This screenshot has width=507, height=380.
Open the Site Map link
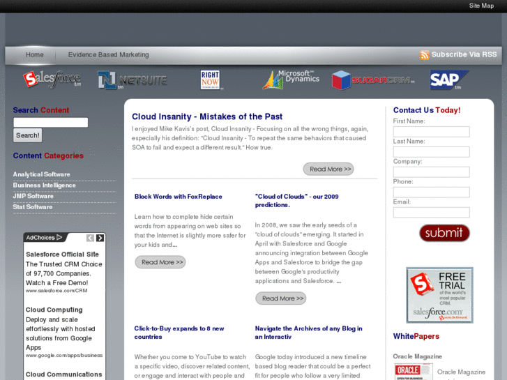tap(481, 6)
